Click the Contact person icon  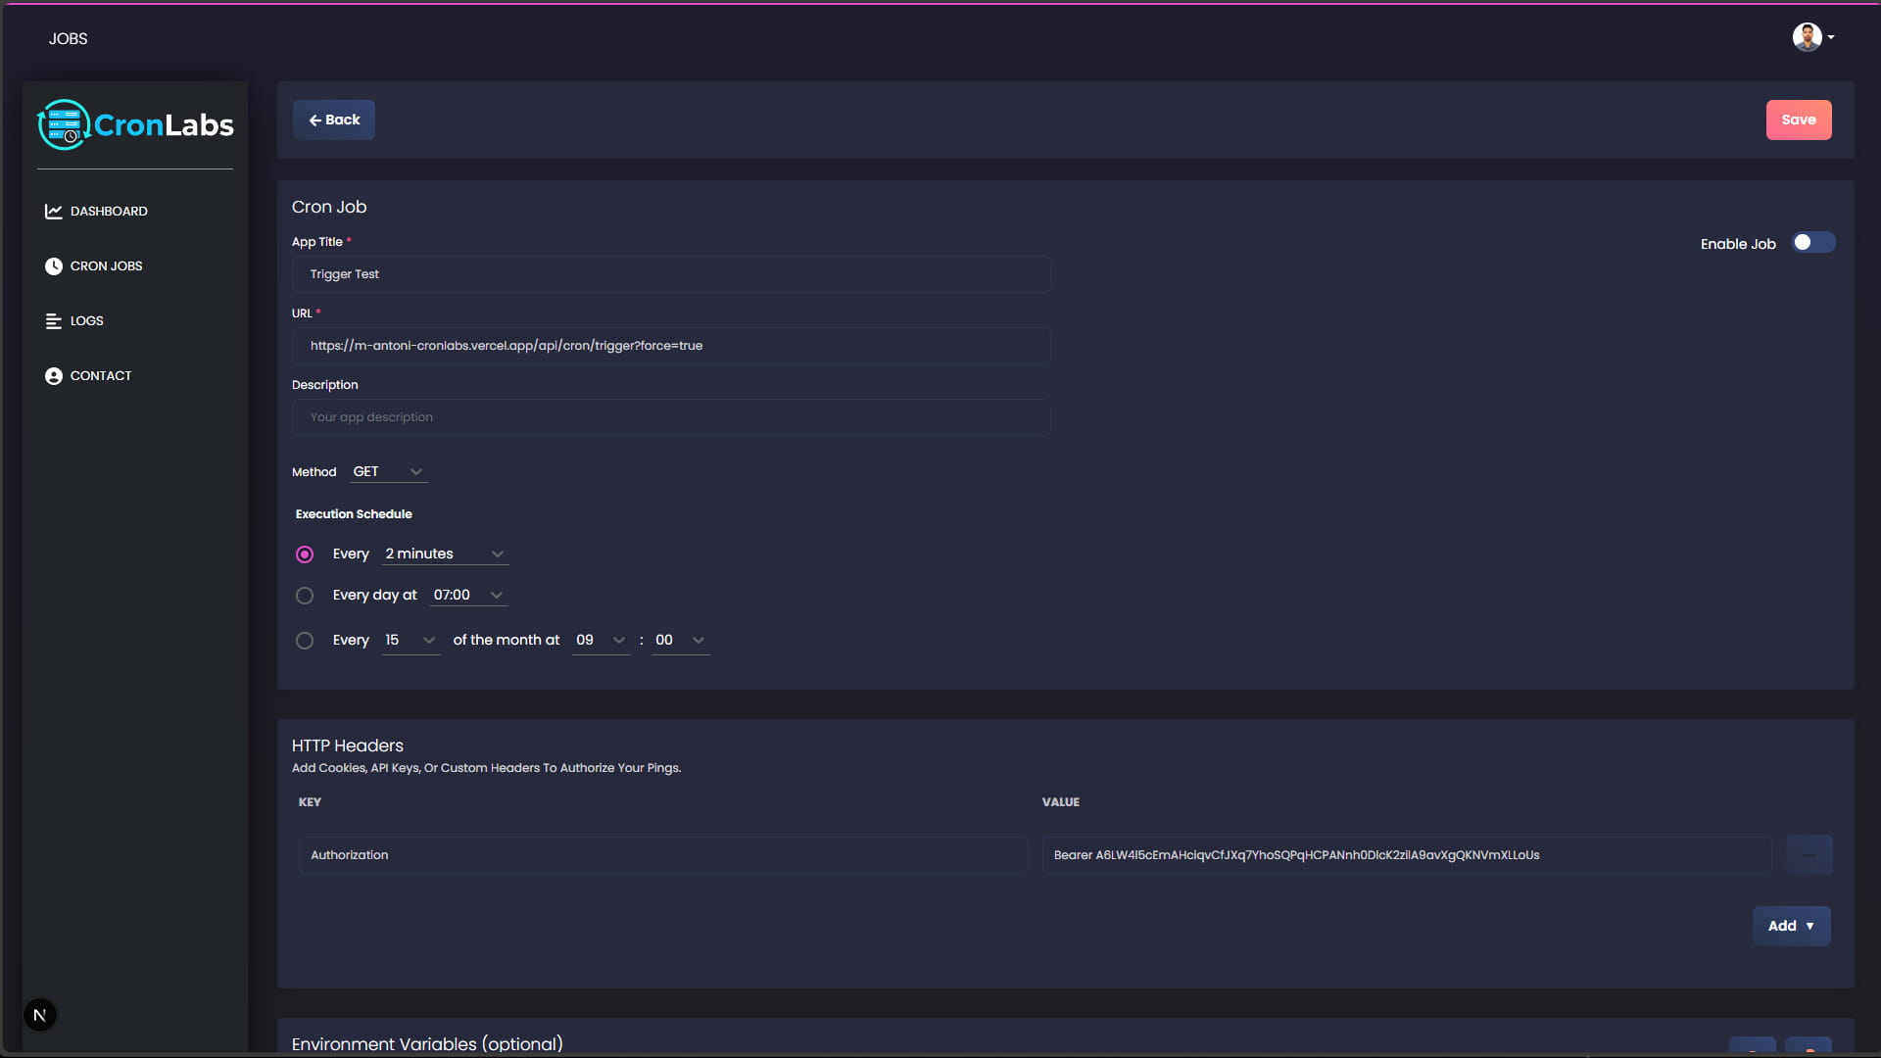[53, 376]
